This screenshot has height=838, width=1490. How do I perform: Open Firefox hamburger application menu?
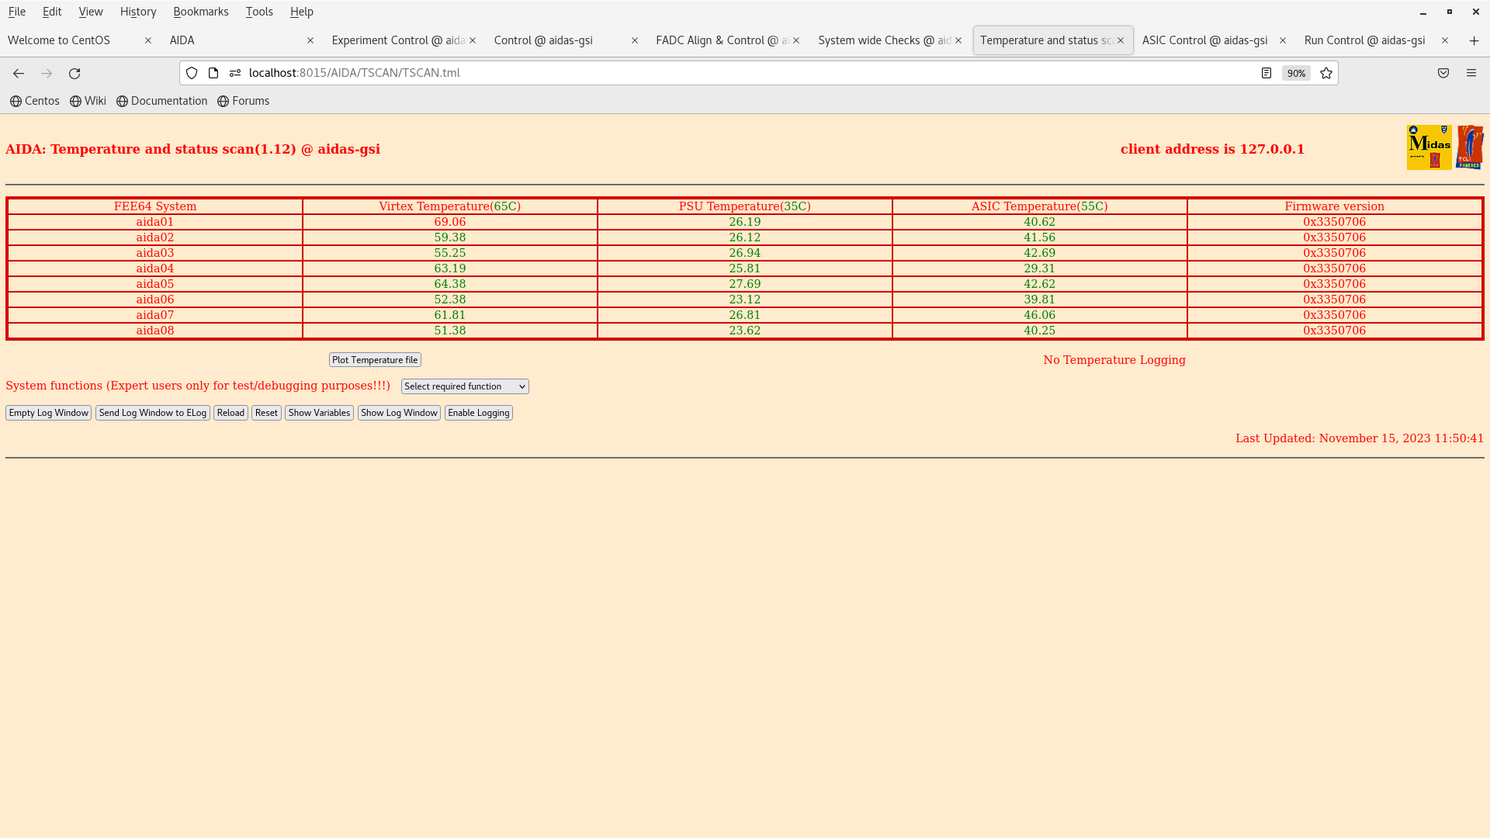(1471, 73)
